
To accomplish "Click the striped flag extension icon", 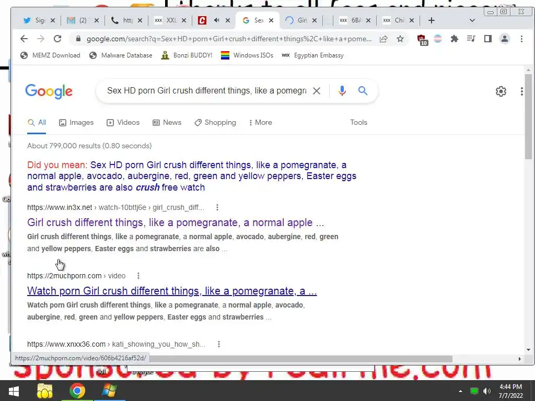I will 438,39.
